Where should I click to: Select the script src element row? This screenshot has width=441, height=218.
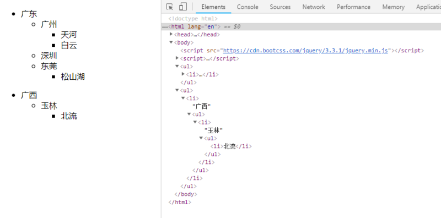[302, 51]
